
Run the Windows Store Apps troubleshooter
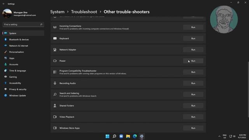pyautogui.click(x=193, y=128)
